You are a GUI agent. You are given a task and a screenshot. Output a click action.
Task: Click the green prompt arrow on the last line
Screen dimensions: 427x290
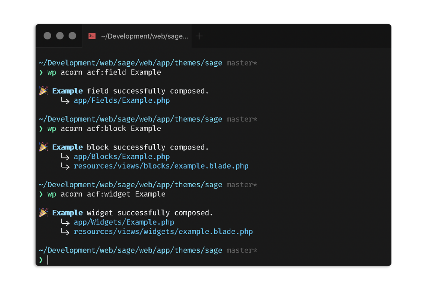tap(40, 260)
